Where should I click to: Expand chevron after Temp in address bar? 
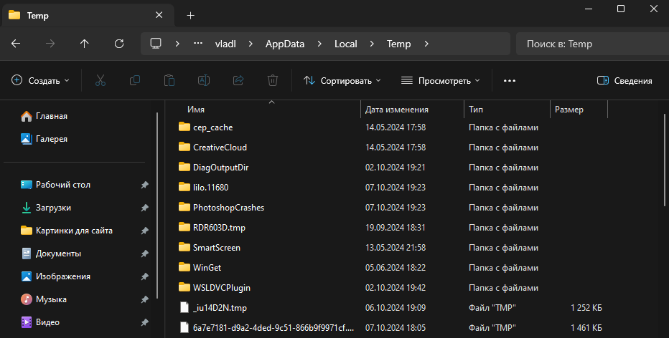pos(426,44)
